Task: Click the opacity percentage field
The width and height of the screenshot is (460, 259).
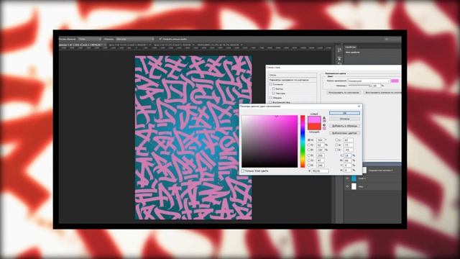Action: (x=376, y=86)
